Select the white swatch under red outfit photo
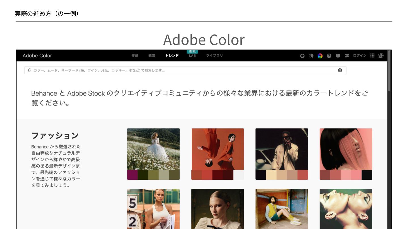Screen dimensions: 408x229 (x=239, y=175)
